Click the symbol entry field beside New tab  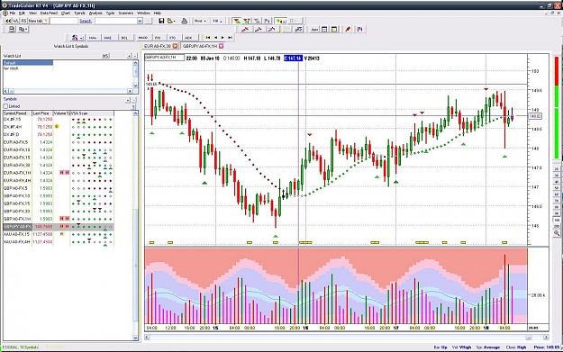(x=64, y=21)
